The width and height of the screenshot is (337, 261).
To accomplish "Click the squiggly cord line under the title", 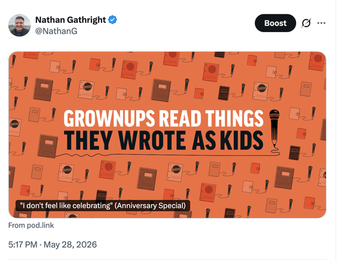I will pyautogui.click(x=163, y=155).
